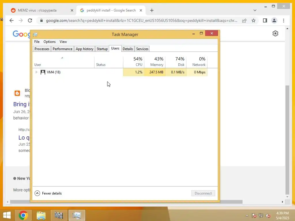Click the padlock site info icon
The height and width of the screenshot is (221, 295).
click(41, 20)
